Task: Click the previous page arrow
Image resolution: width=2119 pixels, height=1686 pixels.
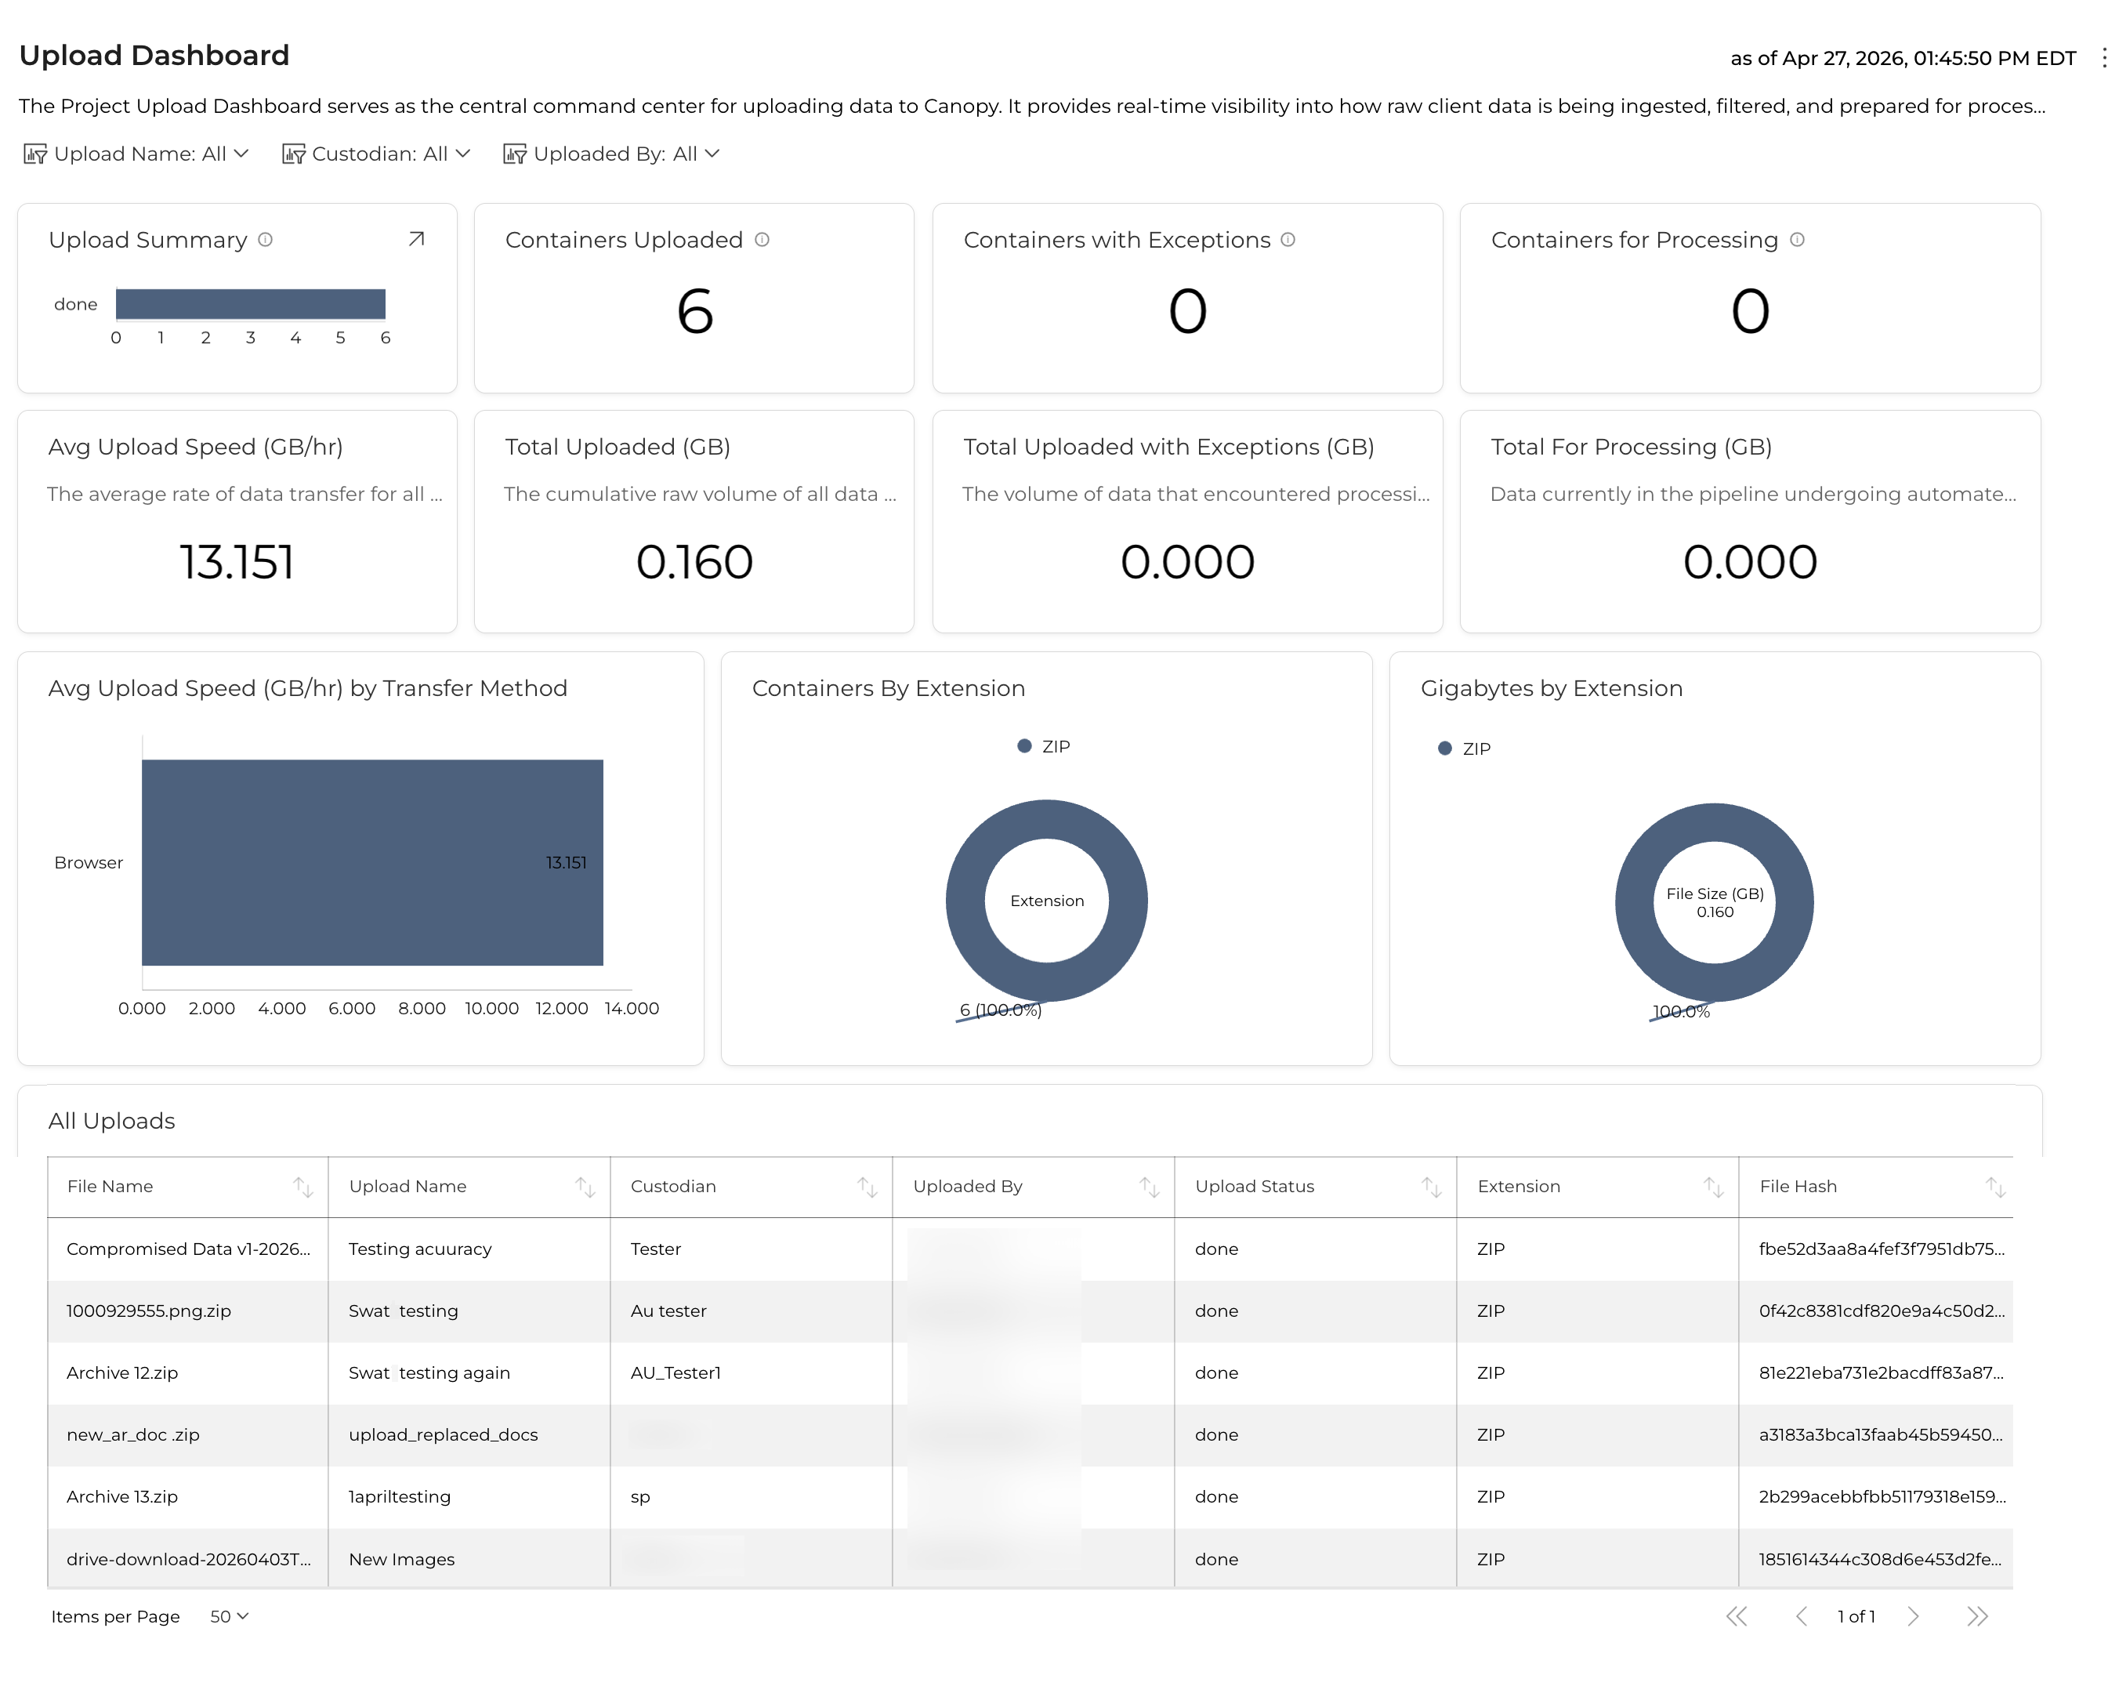Action: pyautogui.click(x=1802, y=1615)
